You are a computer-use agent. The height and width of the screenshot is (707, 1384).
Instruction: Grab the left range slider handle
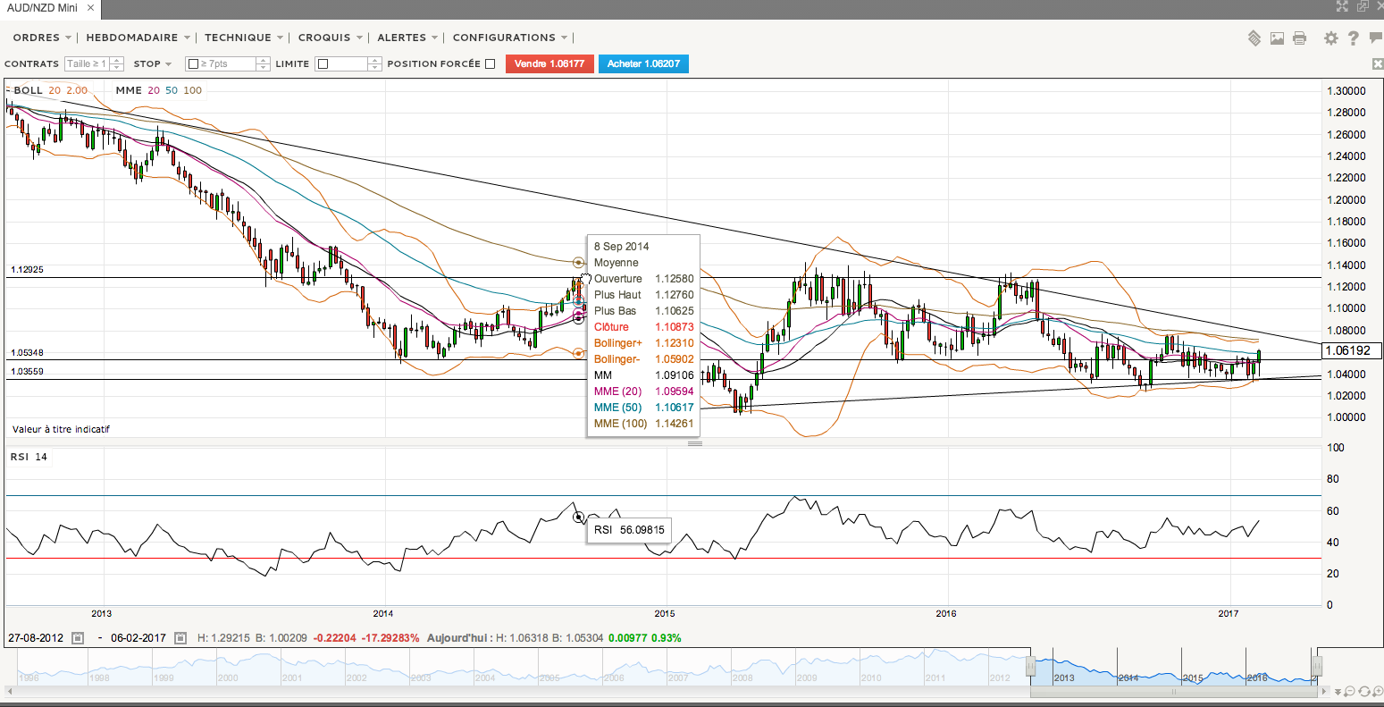[1030, 667]
